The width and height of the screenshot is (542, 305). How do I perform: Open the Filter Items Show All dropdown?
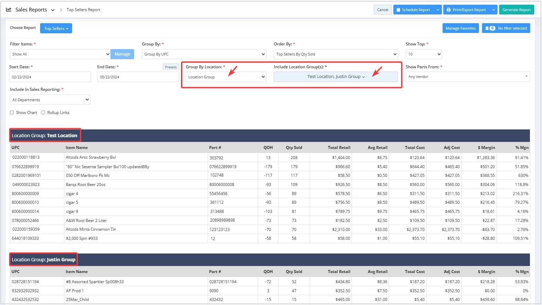(x=60, y=54)
